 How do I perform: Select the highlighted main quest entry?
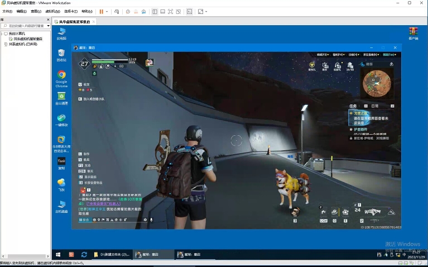[x=371, y=118]
